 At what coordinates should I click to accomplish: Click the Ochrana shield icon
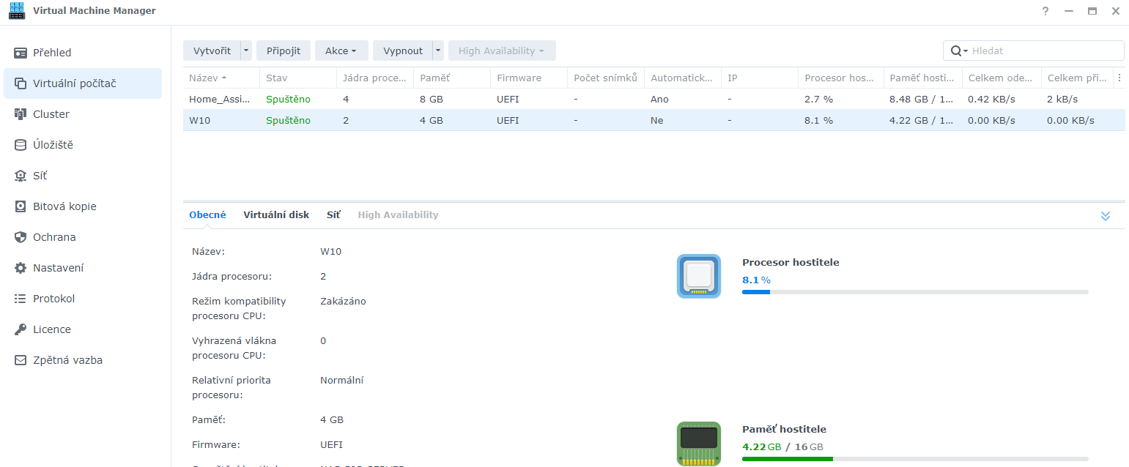(21, 237)
